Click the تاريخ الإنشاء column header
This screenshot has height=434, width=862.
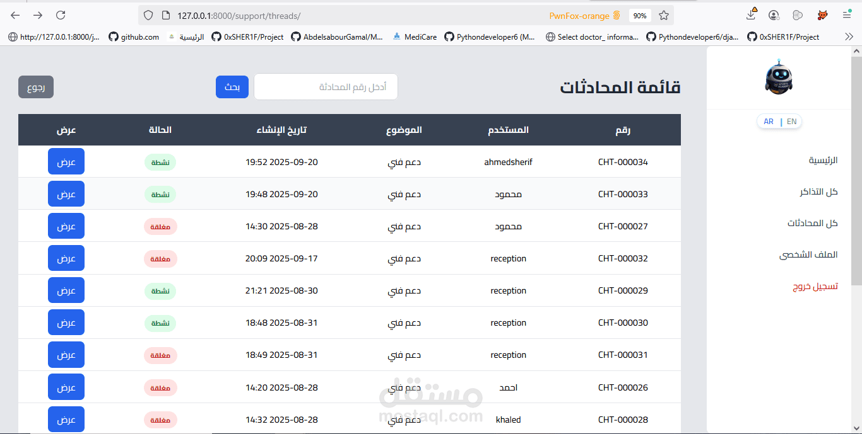281,130
